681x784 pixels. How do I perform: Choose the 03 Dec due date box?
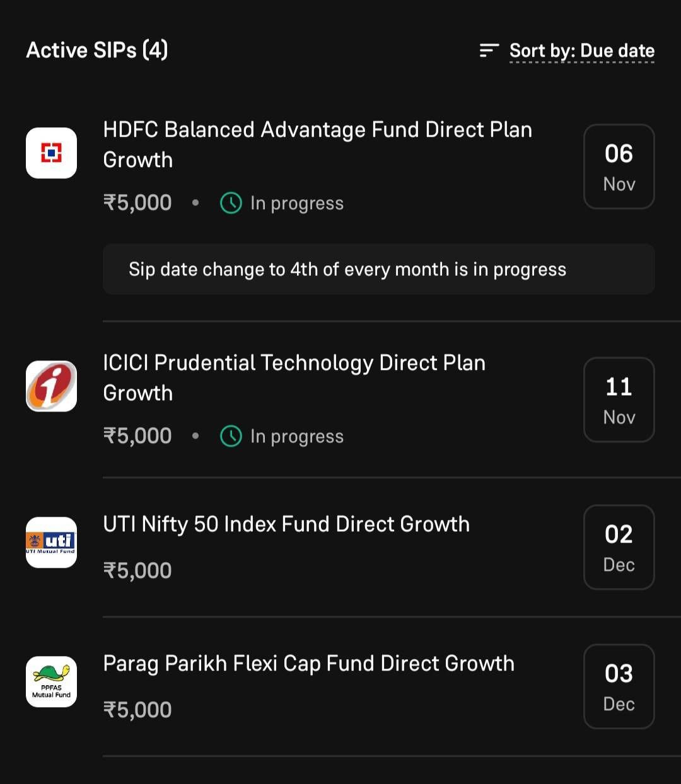tap(619, 686)
